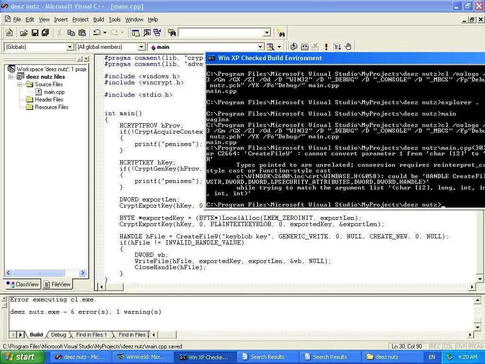Switch to the ClassView tab
The image size is (485, 364).
click(x=23, y=284)
